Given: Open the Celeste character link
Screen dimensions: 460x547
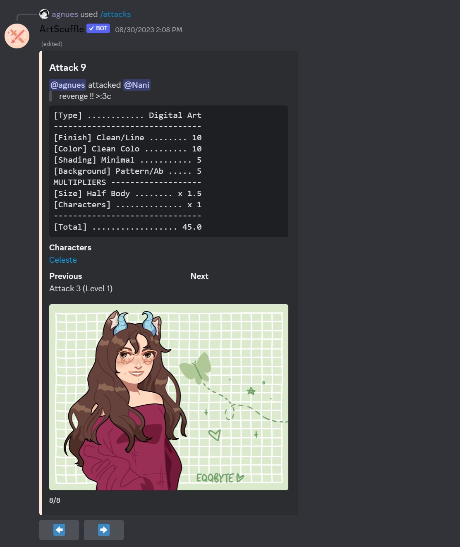Looking at the screenshot, I should click(x=63, y=260).
